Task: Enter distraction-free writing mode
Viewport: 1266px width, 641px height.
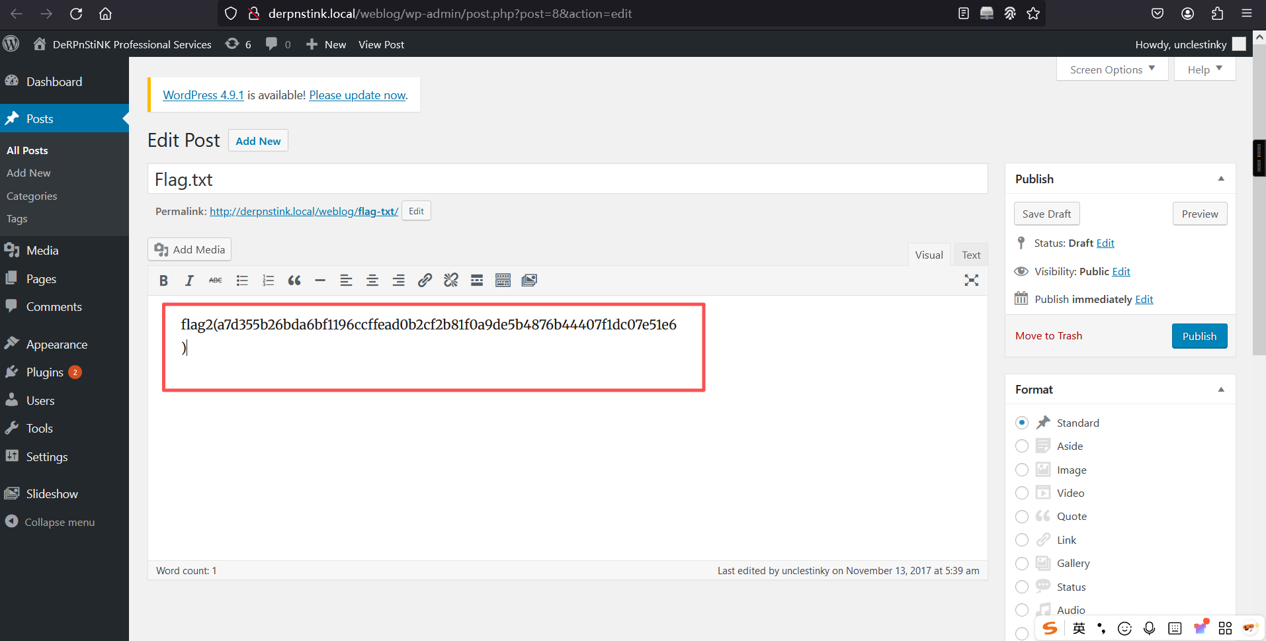Action: click(971, 280)
